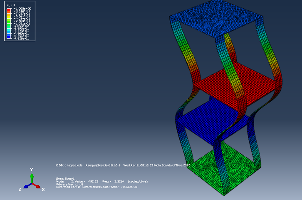Click the +1.000e+00 maximum legend value
This screenshot has width=302, height=200.
22,9
